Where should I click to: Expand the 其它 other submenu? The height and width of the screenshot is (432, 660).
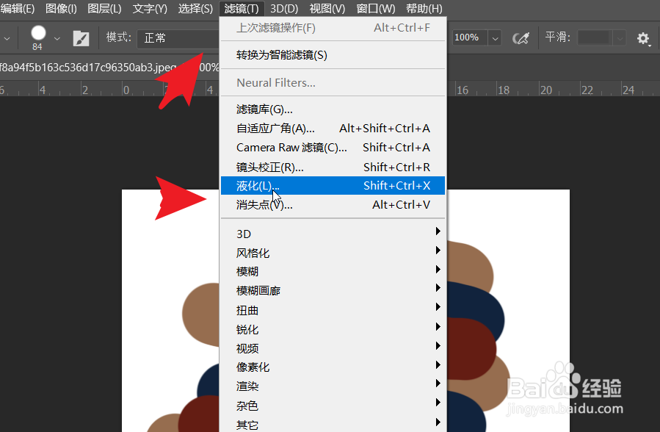[333, 424]
